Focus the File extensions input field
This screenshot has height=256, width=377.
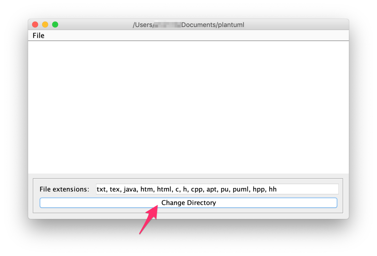[x=217, y=189]
